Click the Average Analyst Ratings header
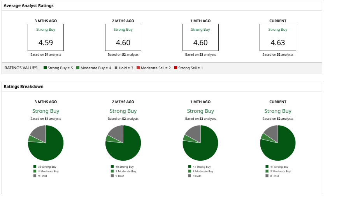This screenshot has width=337, height=205. 28,5
